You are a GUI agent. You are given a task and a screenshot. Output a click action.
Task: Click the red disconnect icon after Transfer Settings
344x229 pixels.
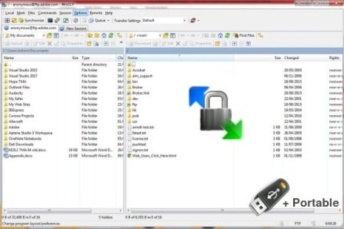click(x=193, y=21)
